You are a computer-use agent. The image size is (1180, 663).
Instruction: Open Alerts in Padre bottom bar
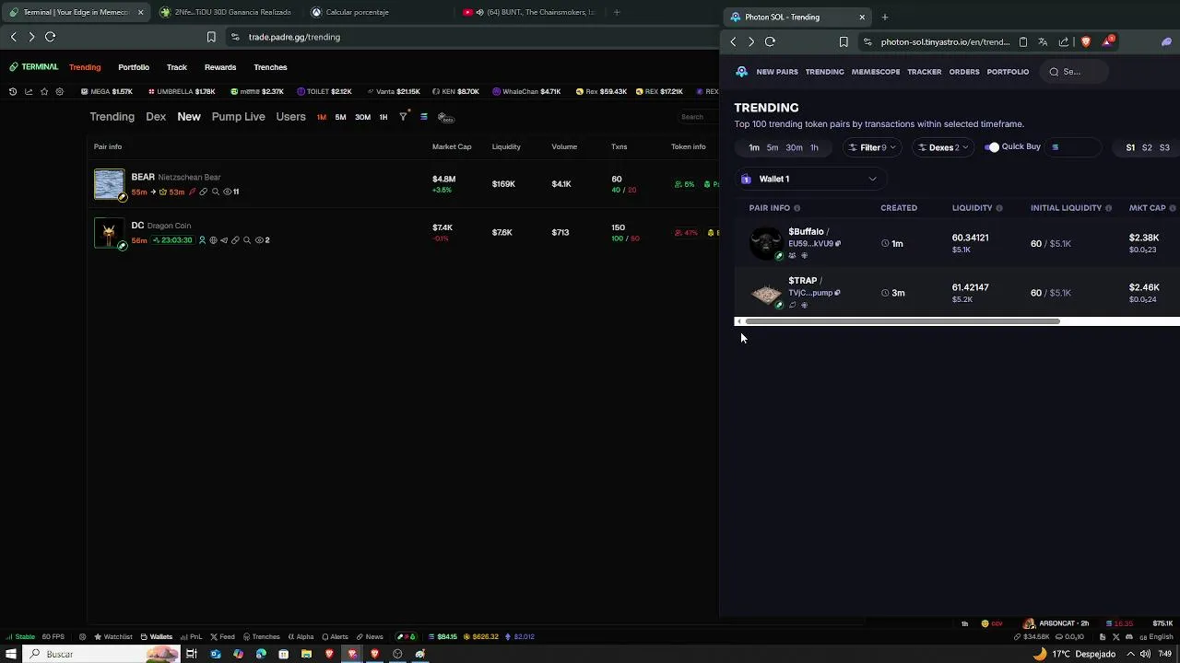coord(335,637)
